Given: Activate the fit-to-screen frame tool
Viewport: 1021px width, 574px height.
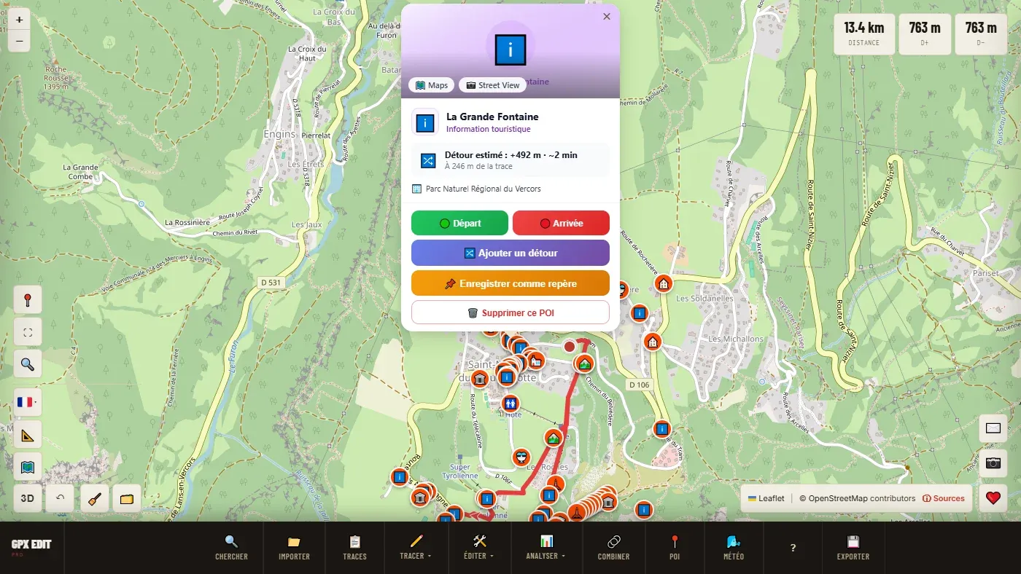Looking at the screenshot, I should click(28, 332).
